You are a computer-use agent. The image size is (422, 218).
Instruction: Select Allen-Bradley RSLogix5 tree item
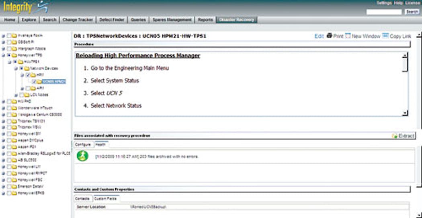43,153
